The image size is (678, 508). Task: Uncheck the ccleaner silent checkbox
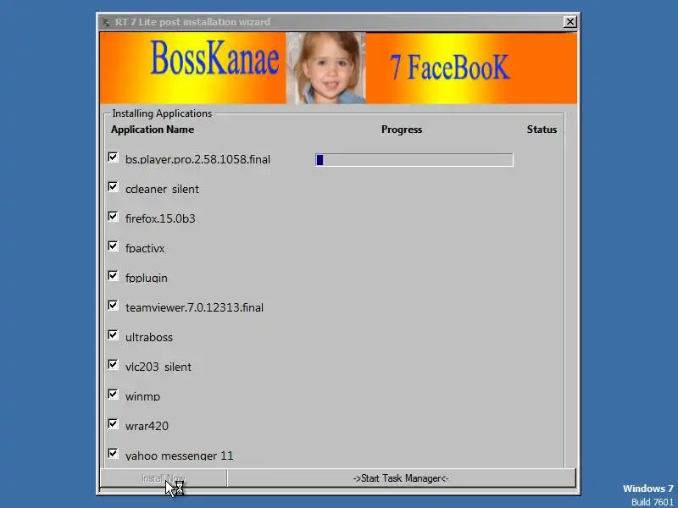[113, 187]
